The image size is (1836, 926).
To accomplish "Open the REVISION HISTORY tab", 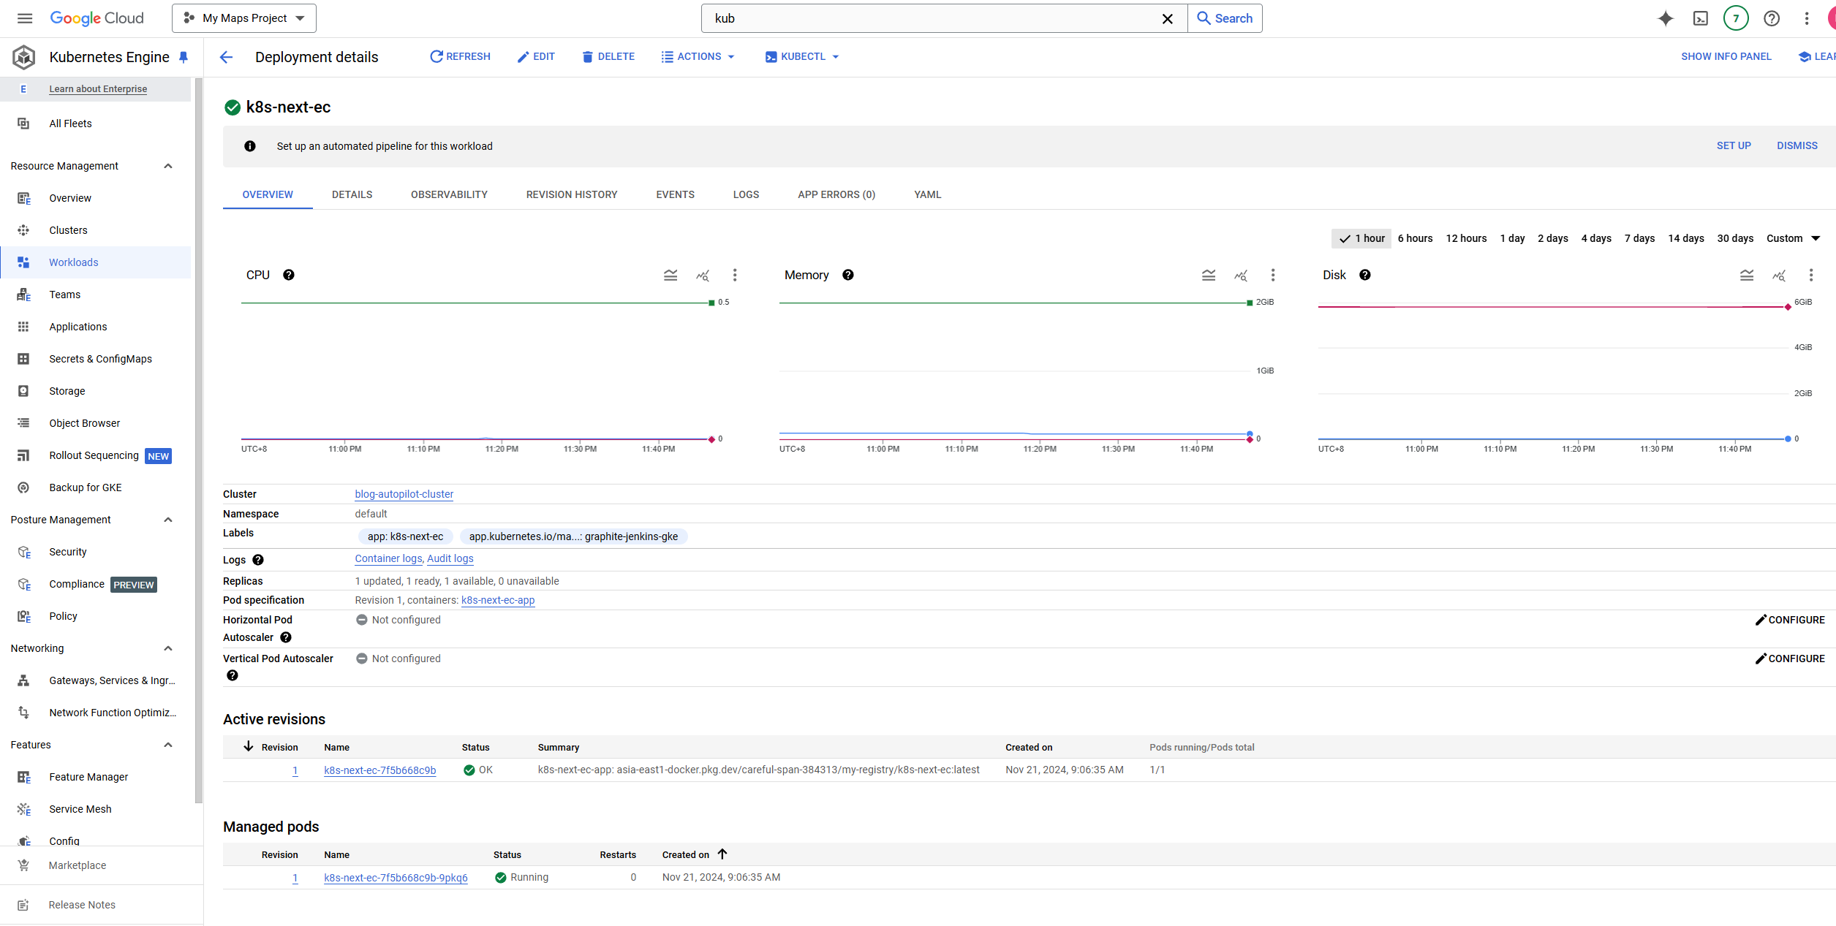I will 571,194.
